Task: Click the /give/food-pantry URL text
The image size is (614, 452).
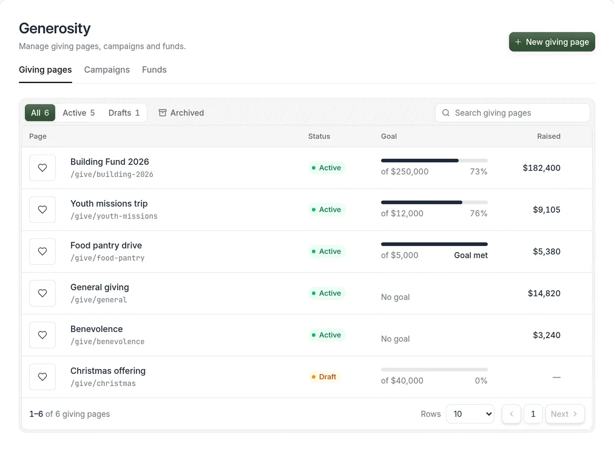Action: [x=107, y=258]
